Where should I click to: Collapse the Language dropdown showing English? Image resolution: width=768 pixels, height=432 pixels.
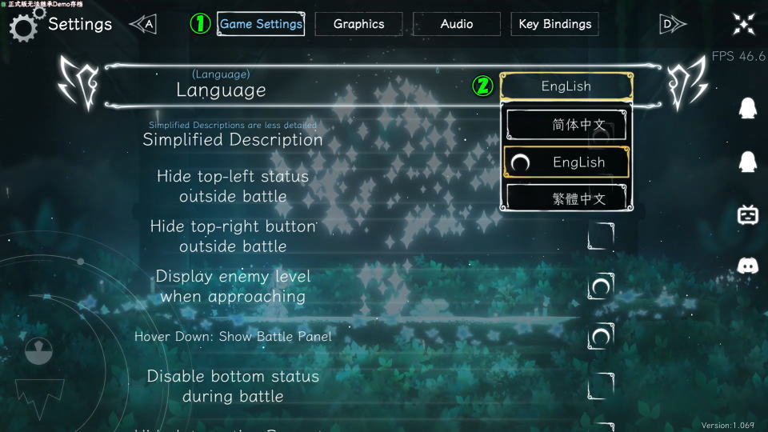[566, 86]
